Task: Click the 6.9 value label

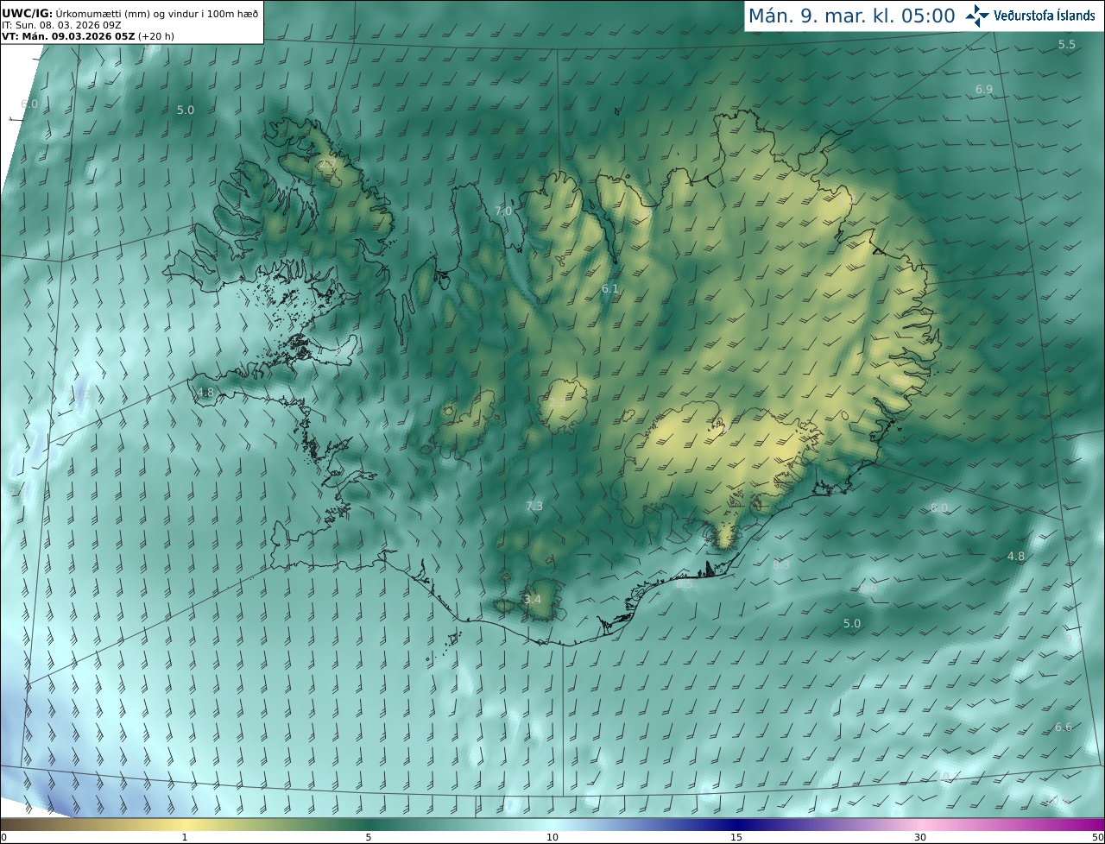Action: click(x=984, y=90)
